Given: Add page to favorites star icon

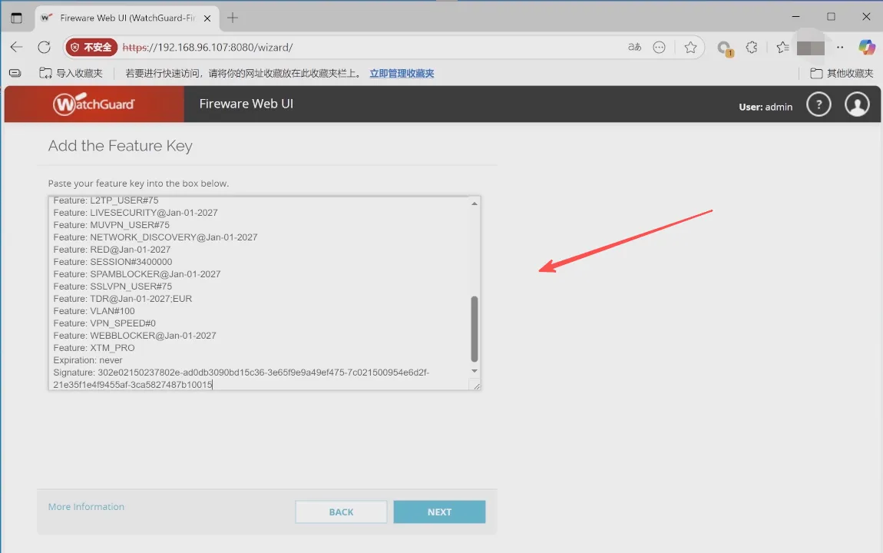Looking at the screenshot, I should click(x=690, y=48).
